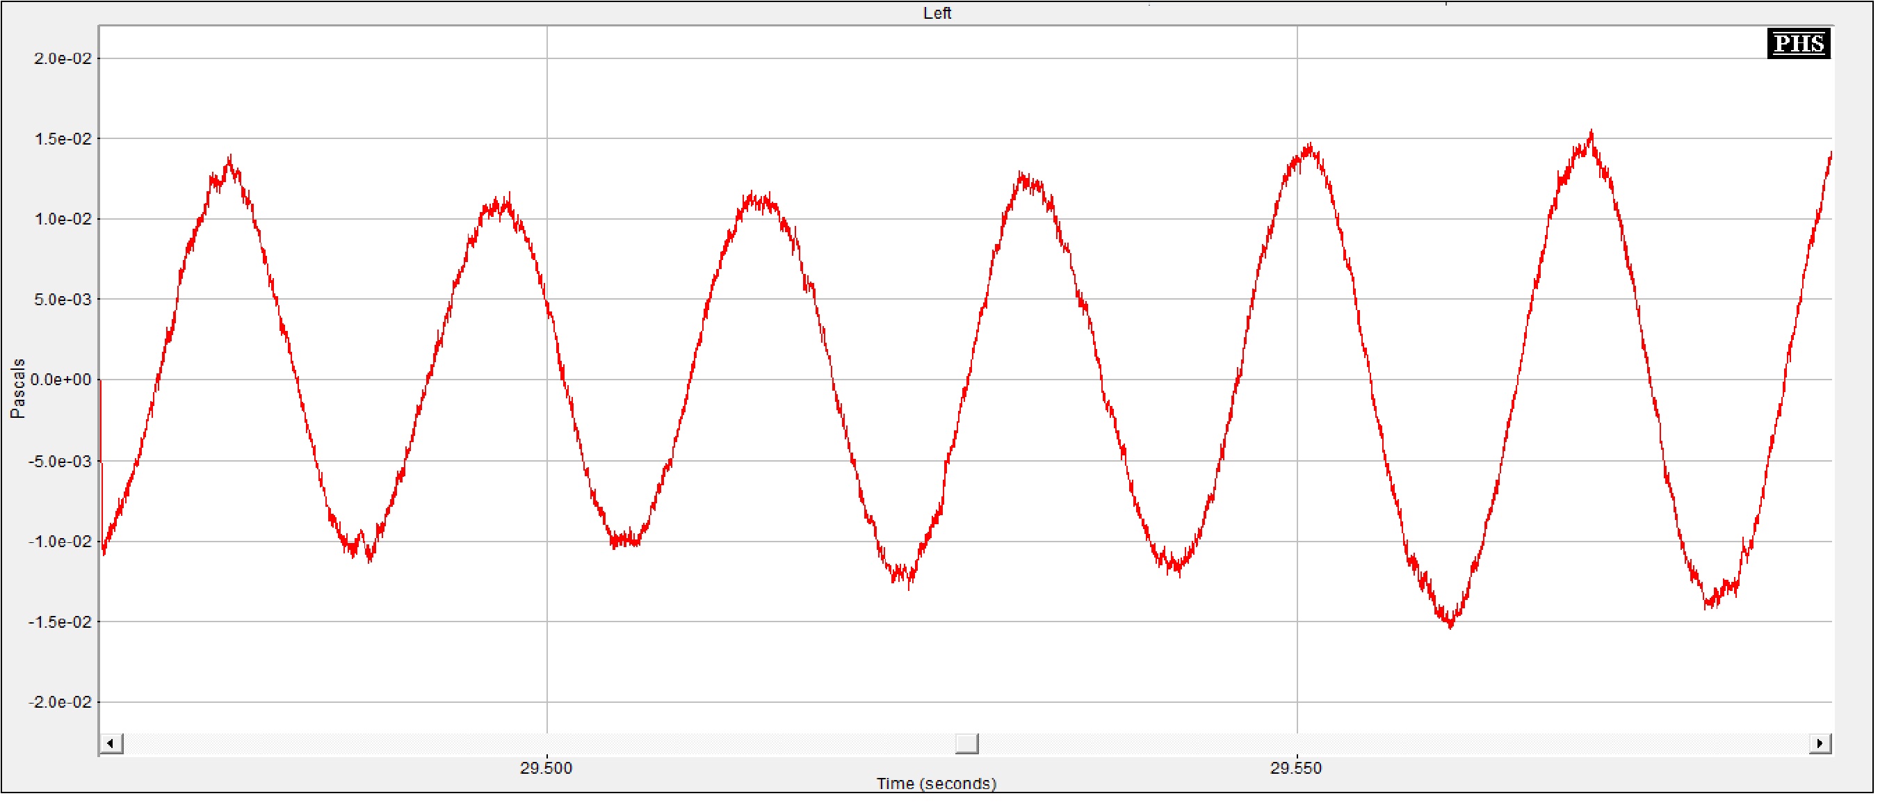Click the 2.0e-02 y-axis tick label
The image size is (1887, 812).
pos(63,58)
